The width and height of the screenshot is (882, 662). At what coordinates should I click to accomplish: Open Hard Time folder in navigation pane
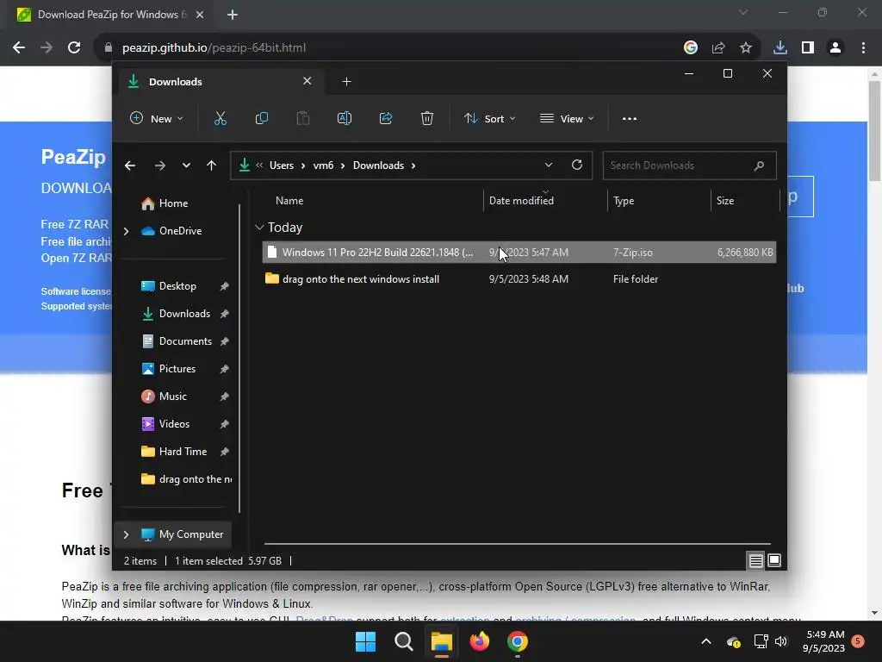pyautogui.click(x=183, y=452)
